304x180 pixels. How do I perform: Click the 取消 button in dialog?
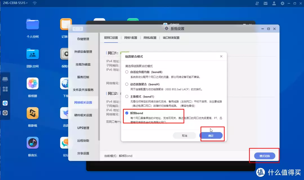(185, 135)
